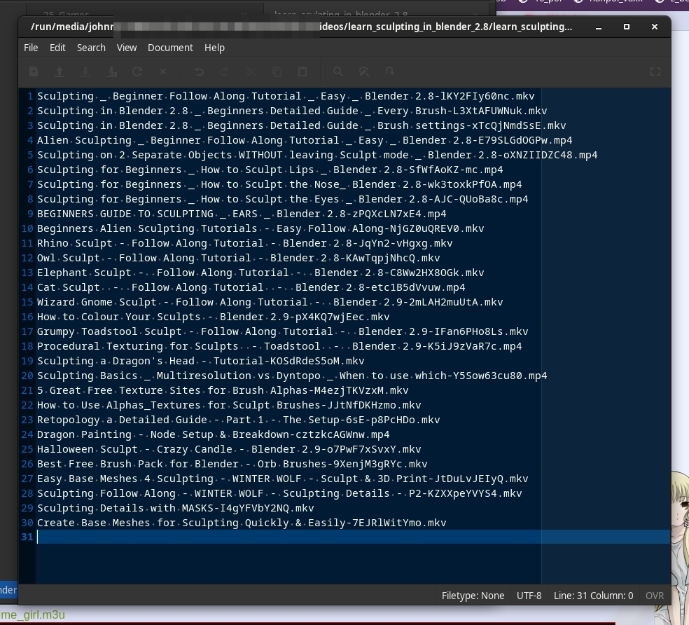Screen dimensions: 689x625
Task: Open the Edit menu
Action: coord(57,48)
